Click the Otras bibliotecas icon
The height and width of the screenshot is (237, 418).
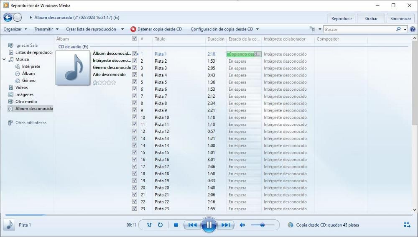click(11, 122)
